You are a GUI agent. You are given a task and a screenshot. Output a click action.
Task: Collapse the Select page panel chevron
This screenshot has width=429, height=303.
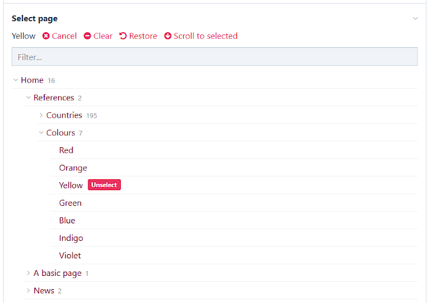pos(415,19)
